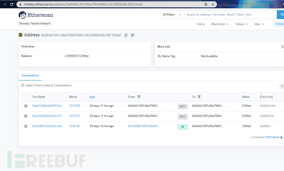This screenshot has height=171, width=284.
Task: Click the Txn Hash column header
Action: tap(38, 97)
